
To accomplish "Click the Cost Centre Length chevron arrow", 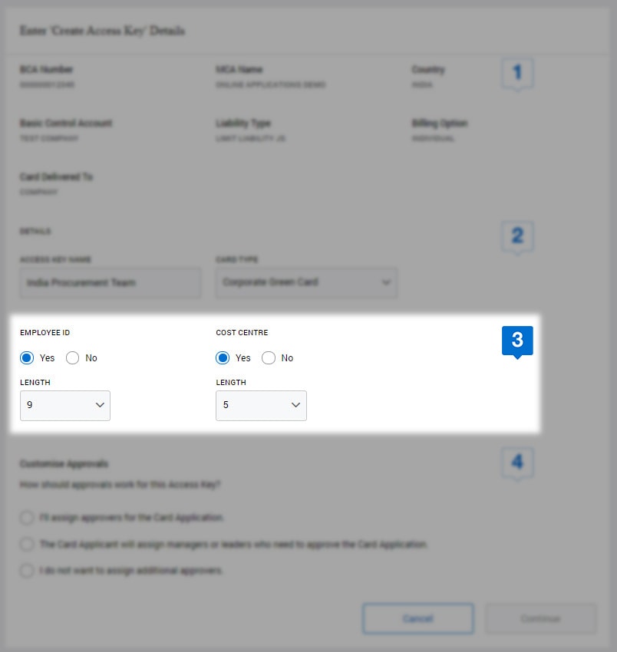I will tap(296, 404).
